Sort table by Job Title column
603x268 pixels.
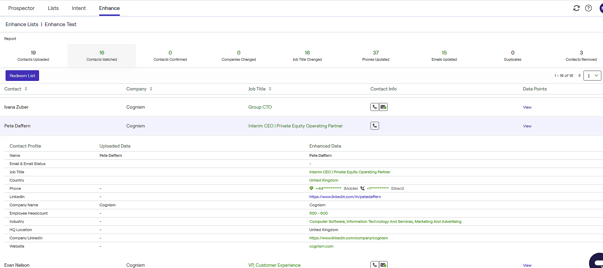click(x=270, y=89)
